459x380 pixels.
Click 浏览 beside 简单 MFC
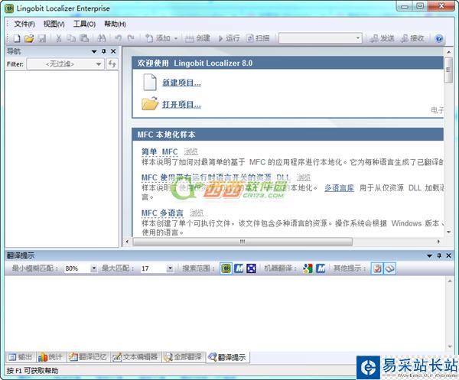point(190,152)
